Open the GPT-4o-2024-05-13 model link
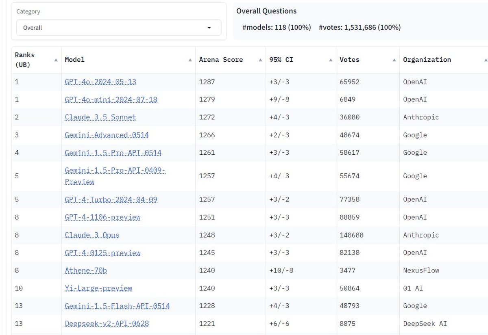Screen dimensions: 488x335 click(x=100, y=82)
